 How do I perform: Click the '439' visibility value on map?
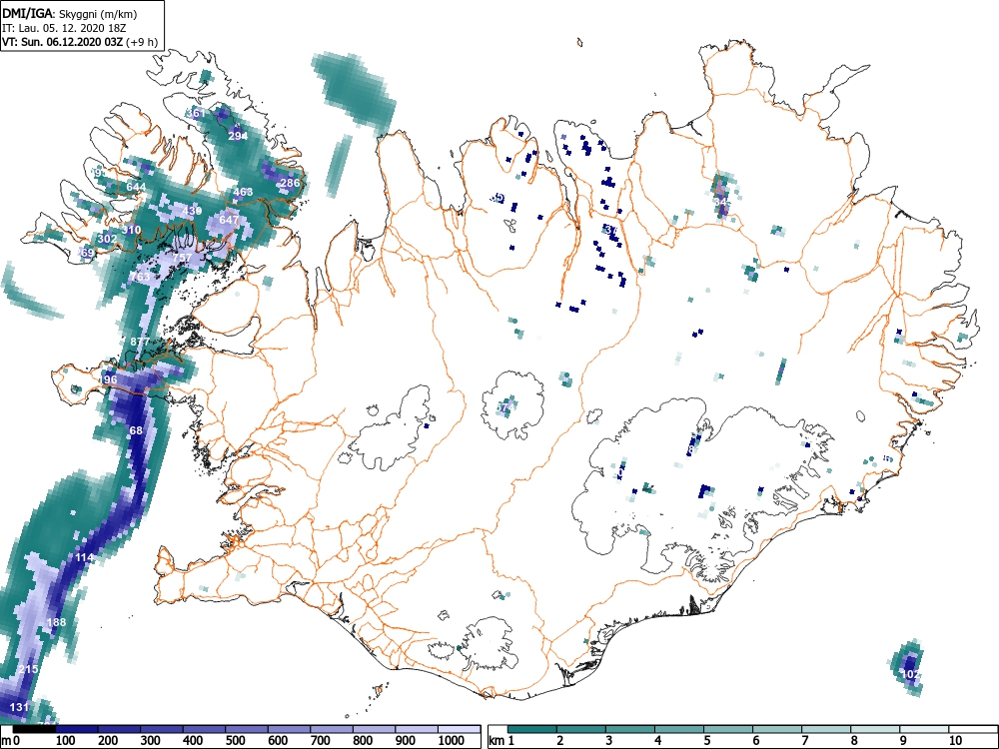192,211
